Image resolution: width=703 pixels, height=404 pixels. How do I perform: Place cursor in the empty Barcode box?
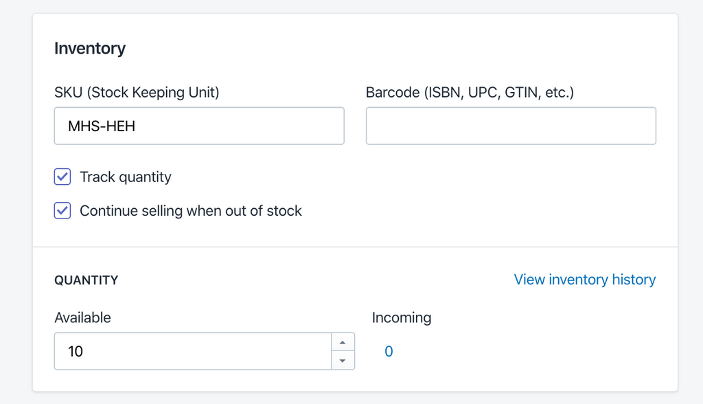[x=511, y=126]
